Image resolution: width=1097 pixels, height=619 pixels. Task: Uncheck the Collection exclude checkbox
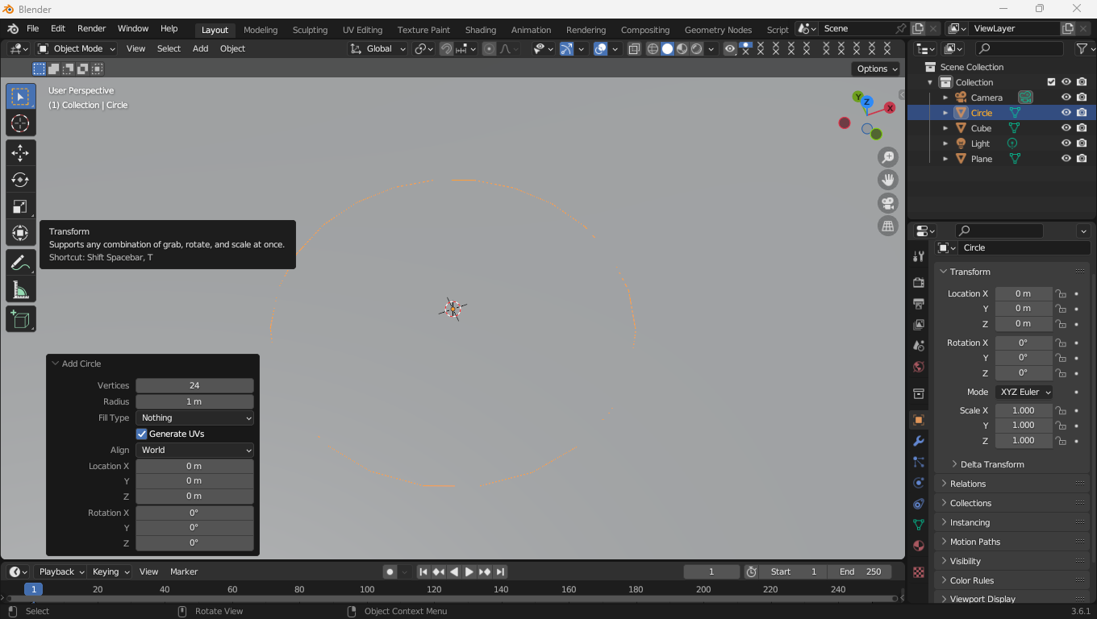click(x=1051, y=82)
